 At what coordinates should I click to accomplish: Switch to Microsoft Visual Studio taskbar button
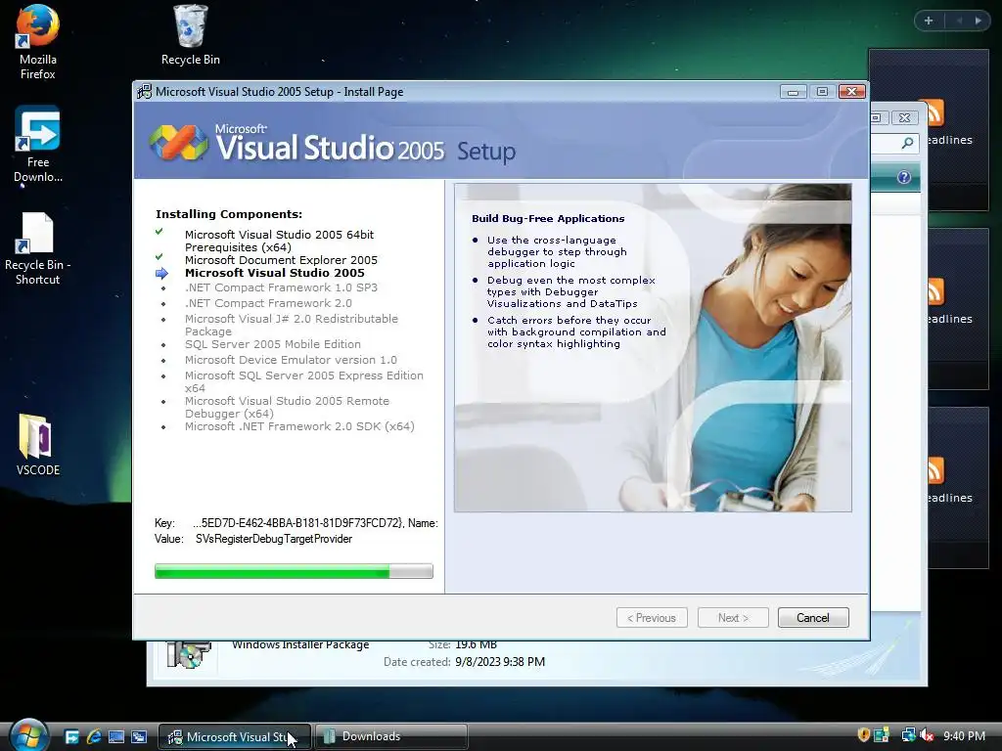tap(235, 736)
